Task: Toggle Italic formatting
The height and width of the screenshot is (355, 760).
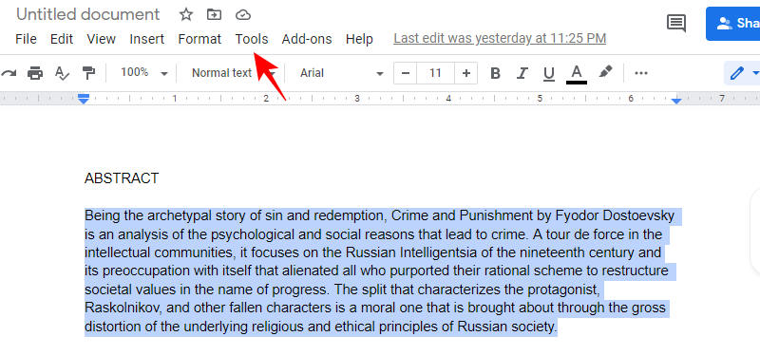Action: pos(522,73)
